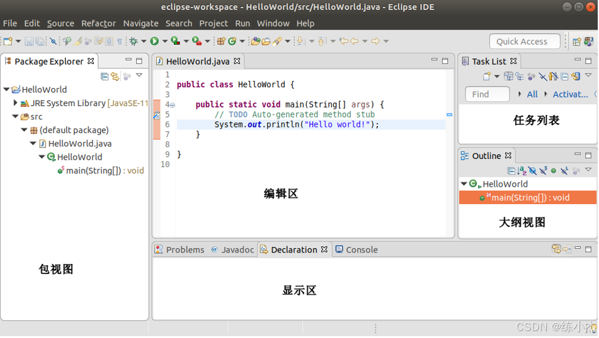Run the program with the green play icon
Viewport: 599px width, 338px height.
154,41
